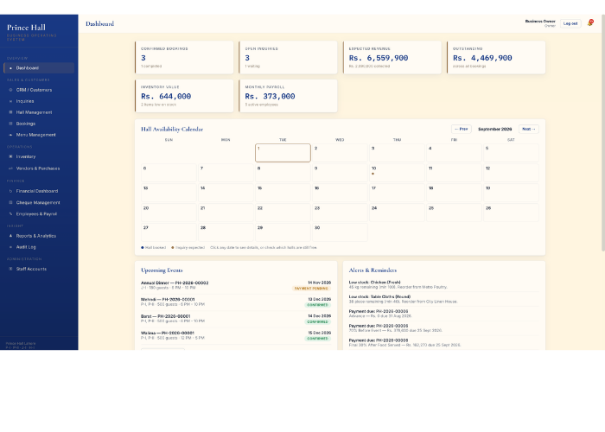605x432 pixels.
Task: Click the CRM / Customers sidebar icon
Action: (x=10, y=90)
